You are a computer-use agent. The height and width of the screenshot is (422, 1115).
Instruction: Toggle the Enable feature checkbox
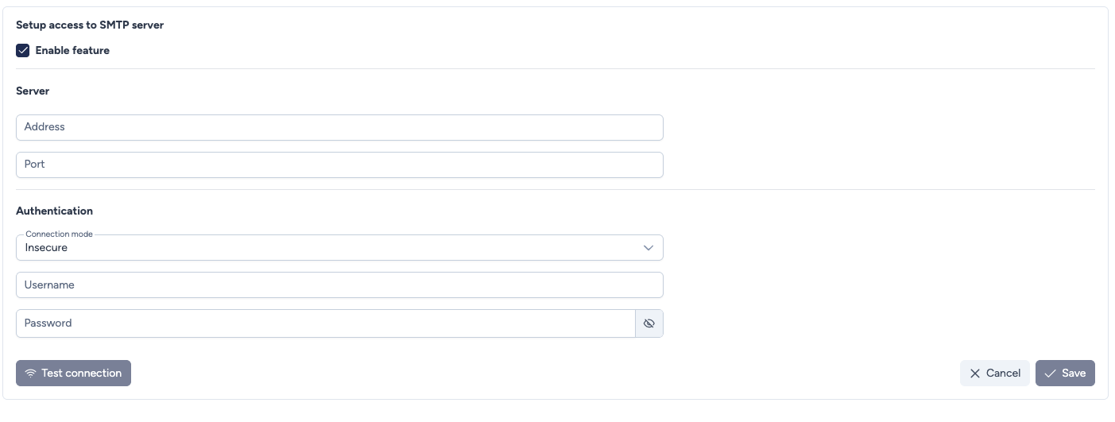coord(23,51)
